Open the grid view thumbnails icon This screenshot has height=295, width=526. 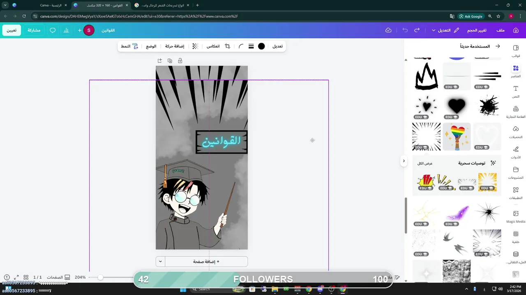(26, 277)
